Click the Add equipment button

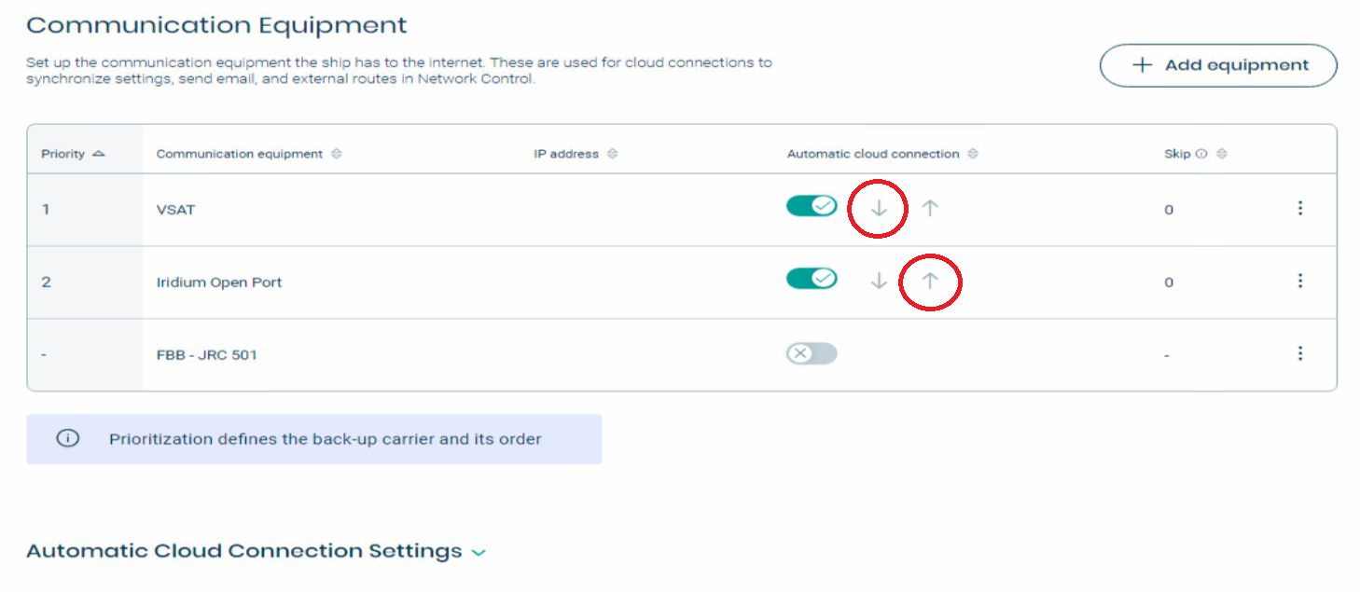1218,65
